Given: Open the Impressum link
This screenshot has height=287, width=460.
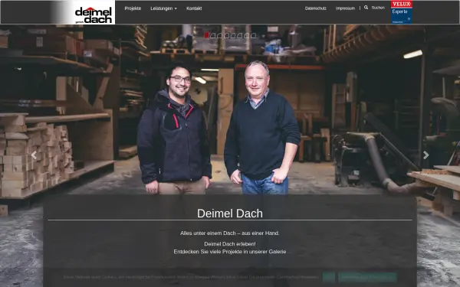Looking at the screenshot, I should (x=345, y=8).
